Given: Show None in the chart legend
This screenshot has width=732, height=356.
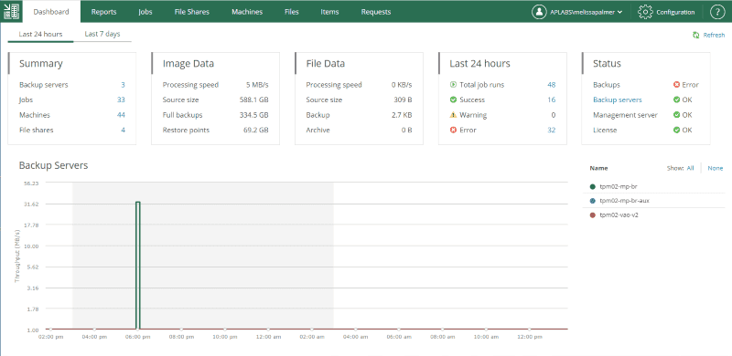Looking at the screenshot, I should point(716,168).
